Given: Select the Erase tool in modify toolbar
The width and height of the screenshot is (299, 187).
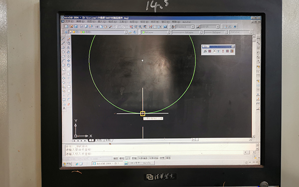Looking at the screenshot, I should click(x=68, y=39).
